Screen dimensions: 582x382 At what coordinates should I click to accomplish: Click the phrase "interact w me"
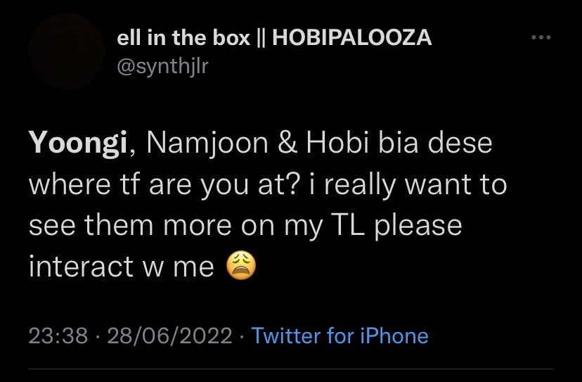pos(122,267)
